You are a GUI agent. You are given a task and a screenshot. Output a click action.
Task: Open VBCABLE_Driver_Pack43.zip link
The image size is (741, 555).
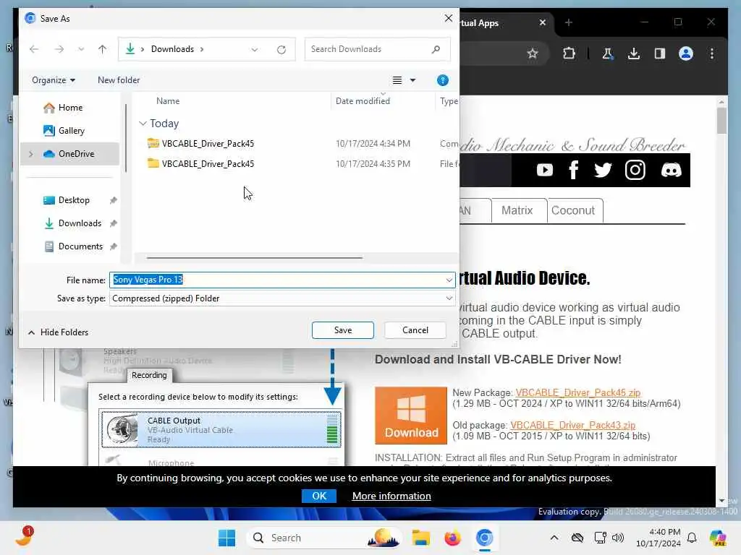point(573,425)
